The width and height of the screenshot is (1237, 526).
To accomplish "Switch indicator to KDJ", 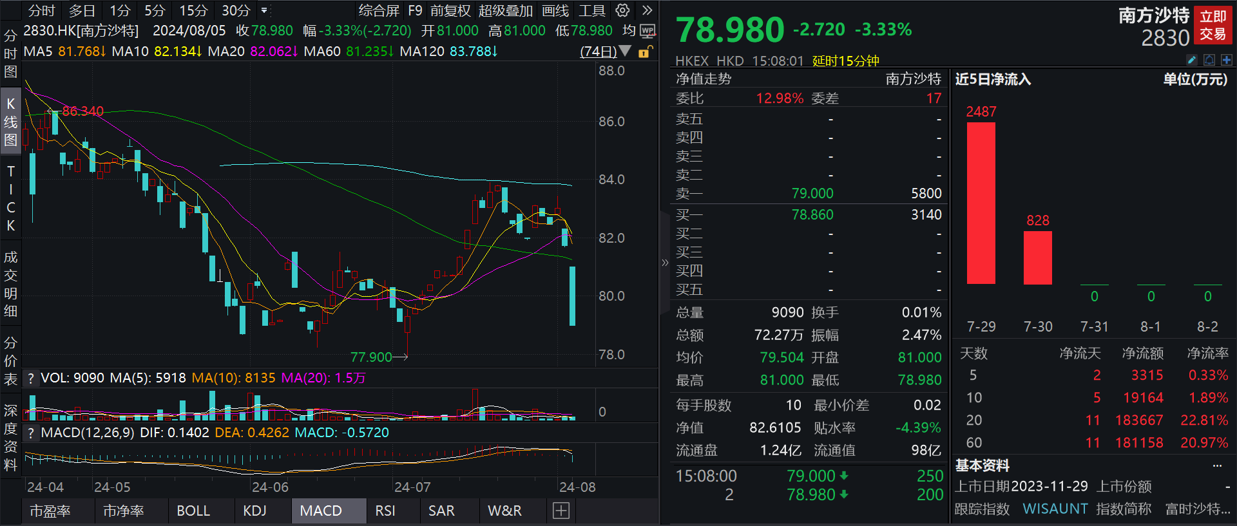I will point(254,511).
